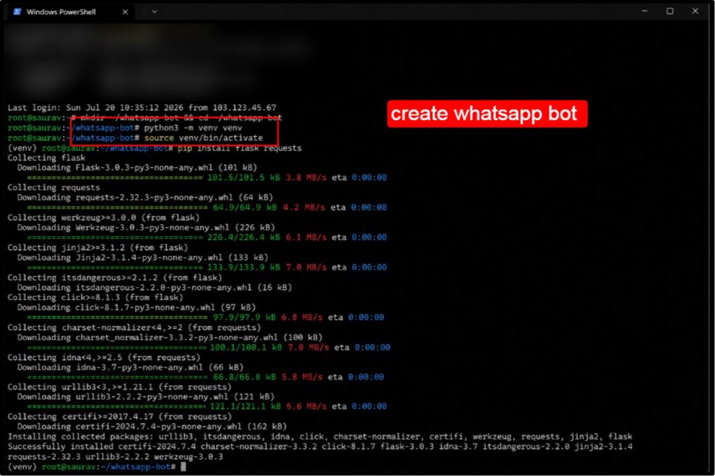Click the 'Collecting itsdangerous>=2.1.2' line
This screenshot has height=476, width=715.
point(115,278)
